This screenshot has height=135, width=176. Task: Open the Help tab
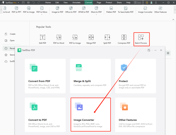(128, 3)
